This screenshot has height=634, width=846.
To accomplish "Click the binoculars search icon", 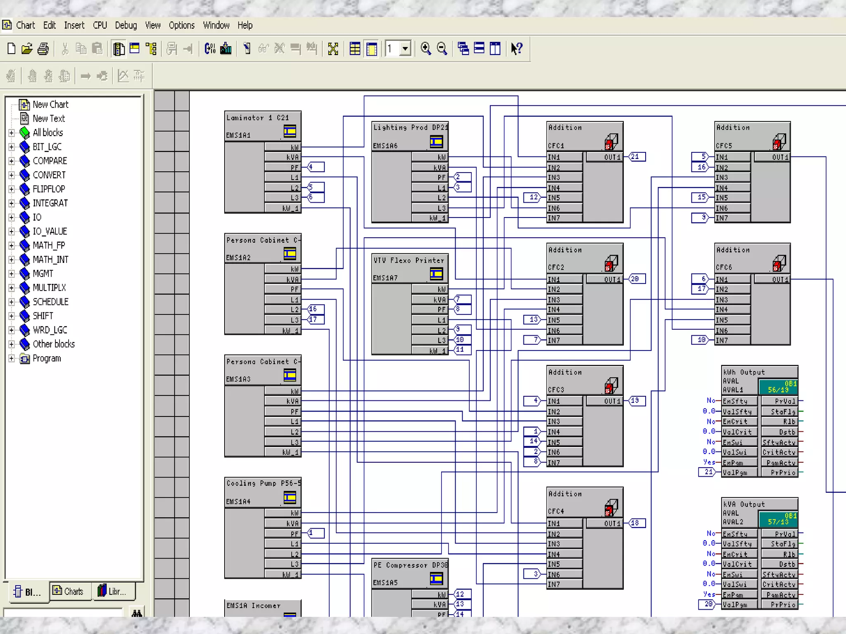I will [137, 613].
